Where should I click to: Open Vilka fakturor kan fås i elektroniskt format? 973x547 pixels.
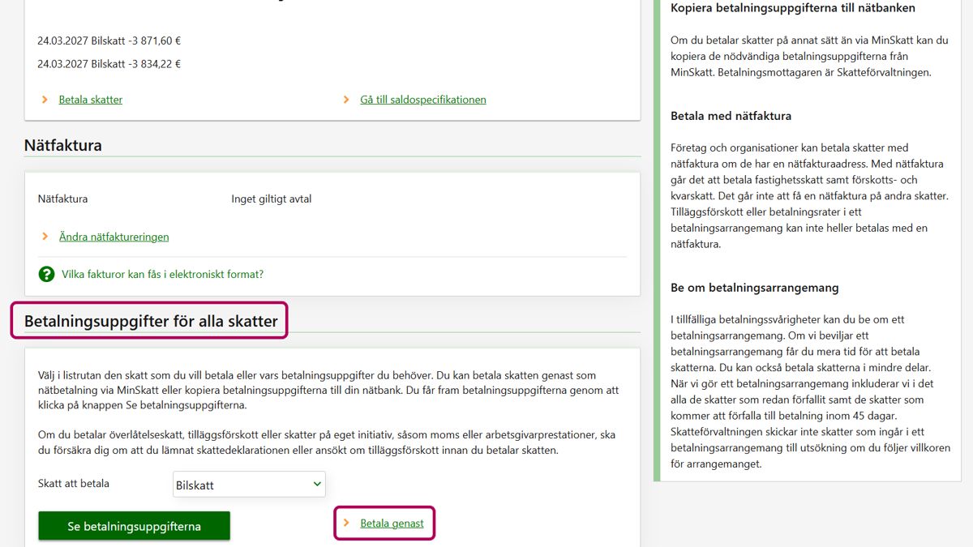162,274
